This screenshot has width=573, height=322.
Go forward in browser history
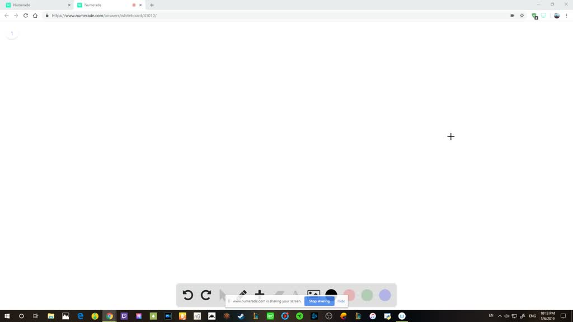16,16
